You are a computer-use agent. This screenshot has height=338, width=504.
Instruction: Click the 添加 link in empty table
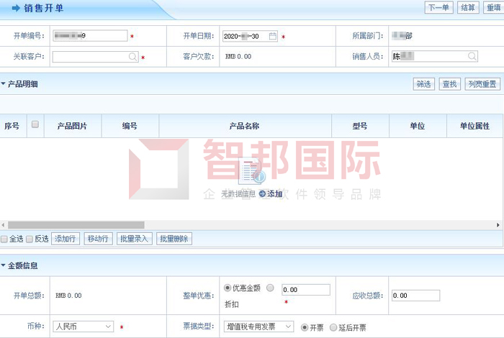pyautogui.click(x=275, y=193)
